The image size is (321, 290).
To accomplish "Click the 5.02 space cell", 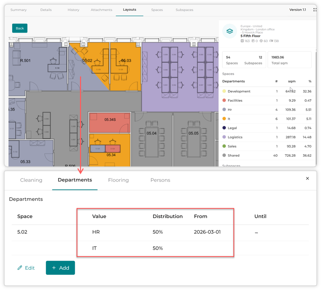I will 22,232.
